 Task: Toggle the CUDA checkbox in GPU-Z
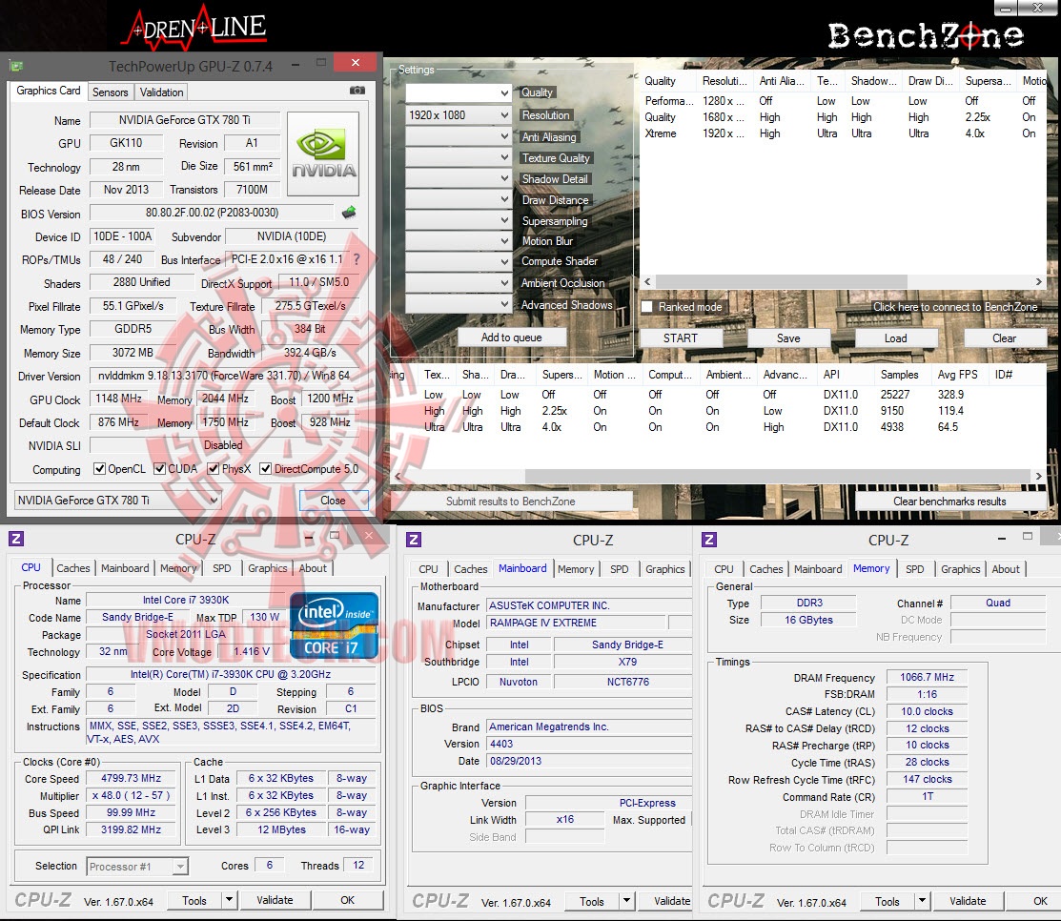pos(160,468)
